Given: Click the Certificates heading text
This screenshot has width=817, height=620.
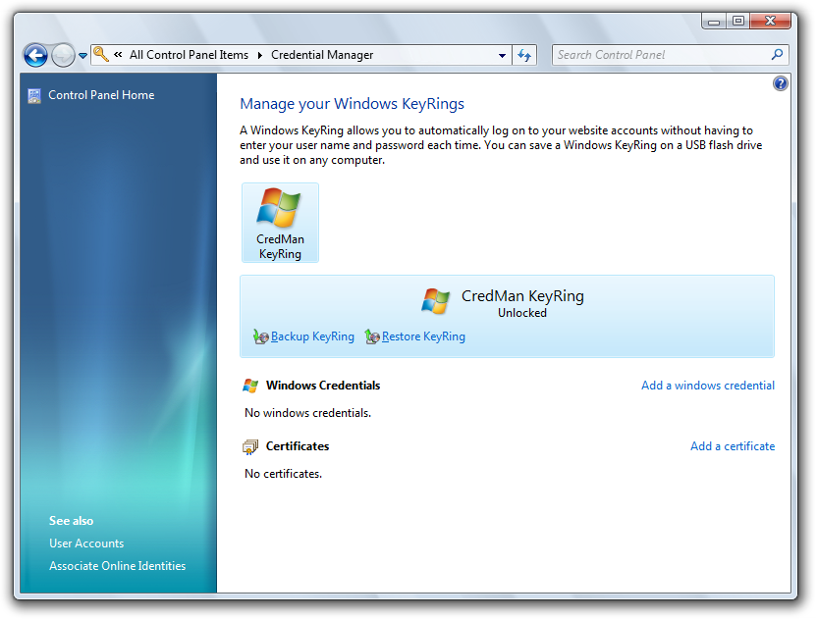Looking at the screenshot, I should pos(298,446).
